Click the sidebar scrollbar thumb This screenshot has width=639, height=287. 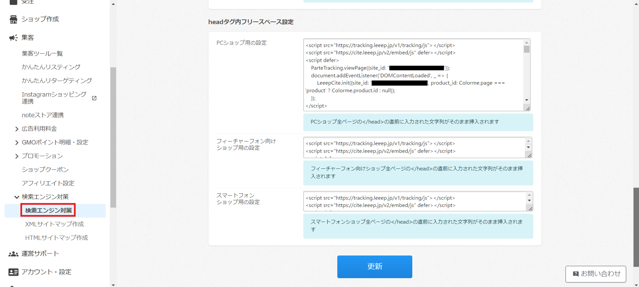click(x=113, y=137)
